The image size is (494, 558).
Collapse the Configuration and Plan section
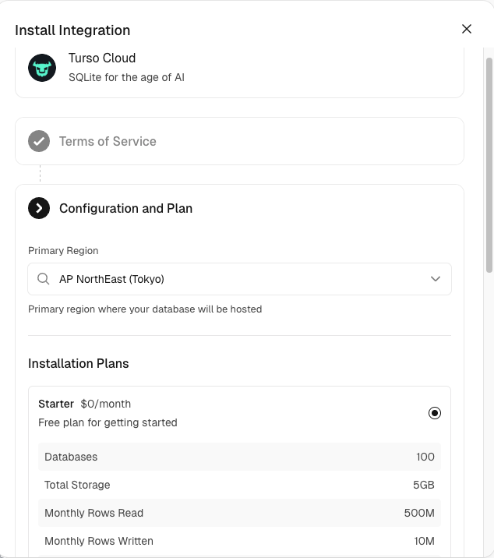pos(125,208)
